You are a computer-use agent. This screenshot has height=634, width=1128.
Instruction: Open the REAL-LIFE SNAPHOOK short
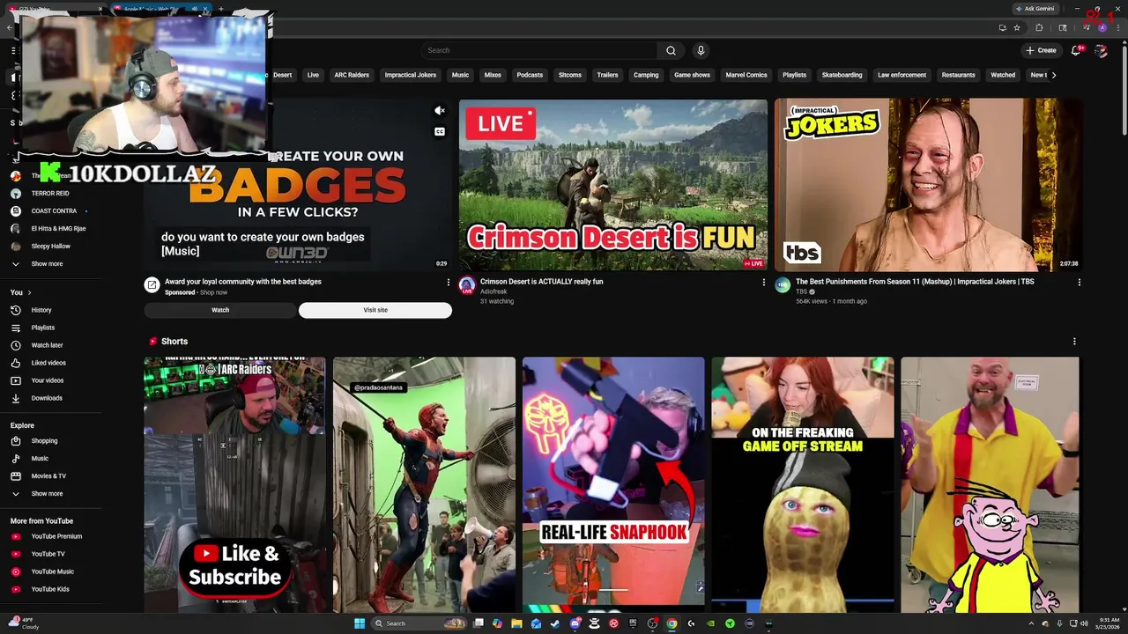point(613,484)
